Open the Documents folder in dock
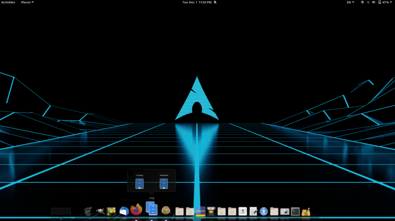 190,211
